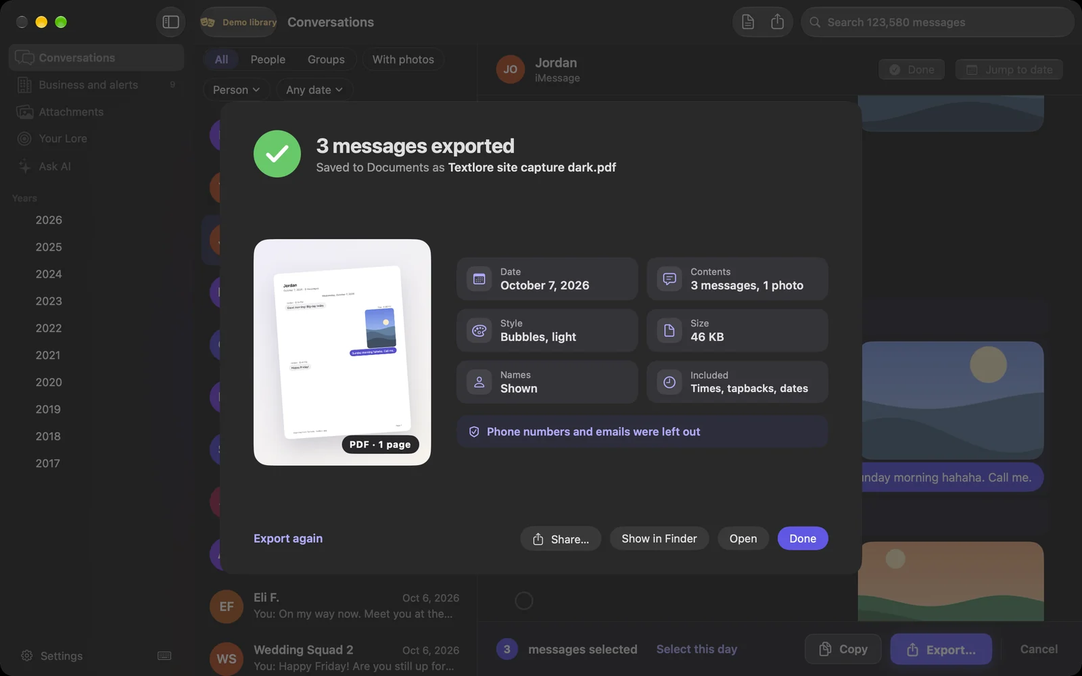Image resolution: width=1082 pixels, height=676 pixels.
Task: Open Business and alerts in sidebar
Action: click(96, 84)
